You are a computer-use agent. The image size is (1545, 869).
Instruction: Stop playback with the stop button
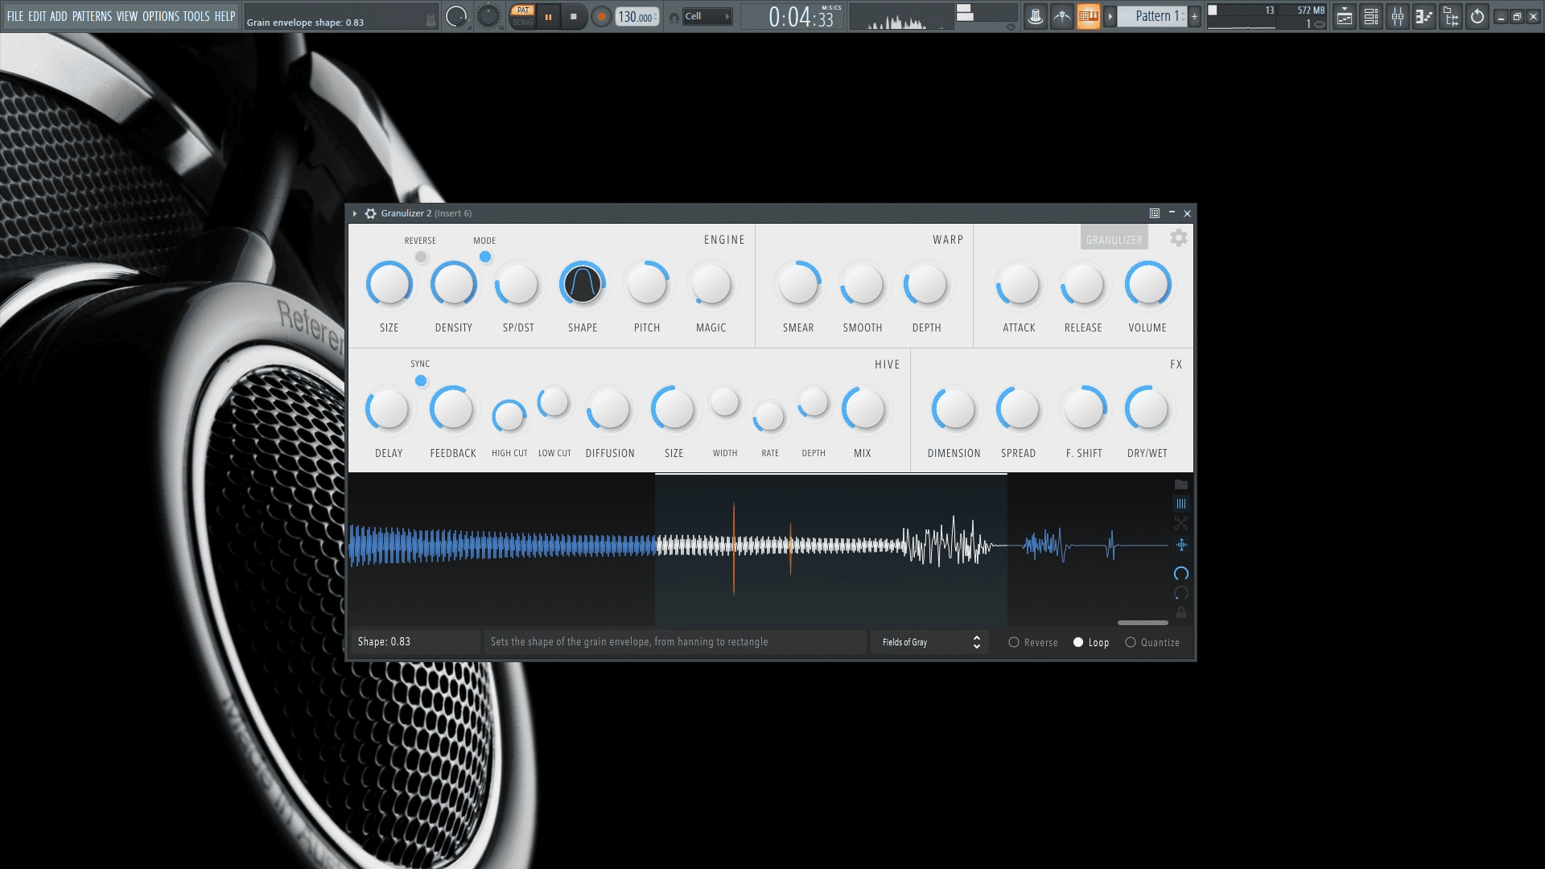click(x=573, y=17)
